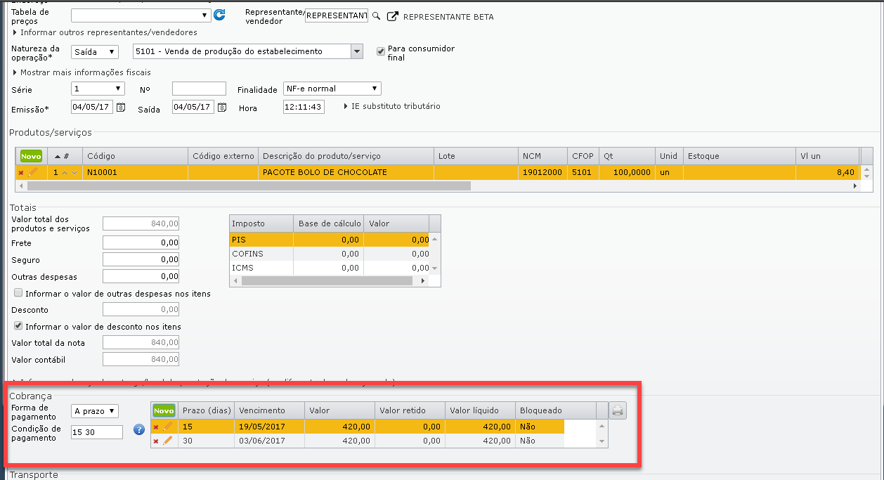The image size is (884, 480).
Task: Click the Condição de pagamento field
Action: [x=97, y=432]
